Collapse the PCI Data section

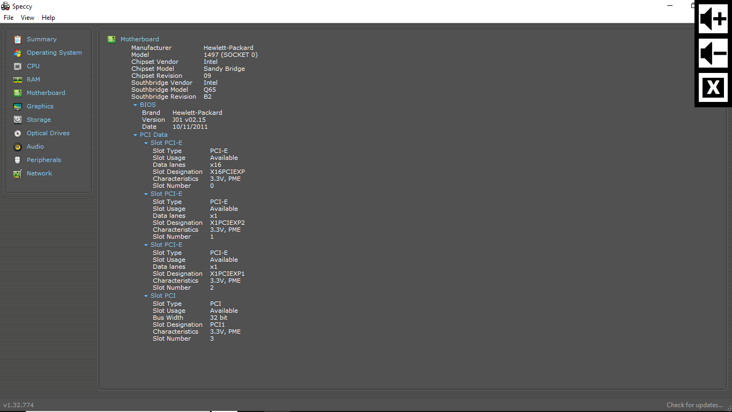(x=136, y=135)
